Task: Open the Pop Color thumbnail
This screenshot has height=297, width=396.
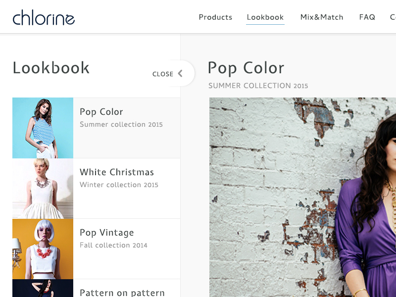Action: 43,128
